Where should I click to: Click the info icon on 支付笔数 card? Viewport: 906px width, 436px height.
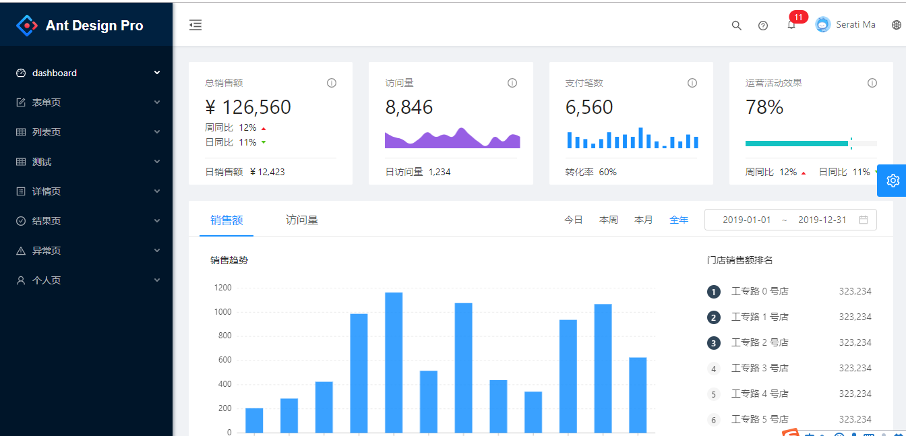point(692,82)
